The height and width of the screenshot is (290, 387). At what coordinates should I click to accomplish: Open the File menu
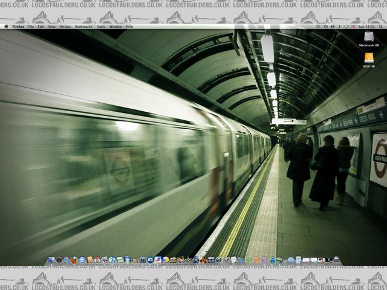point(31,27)
